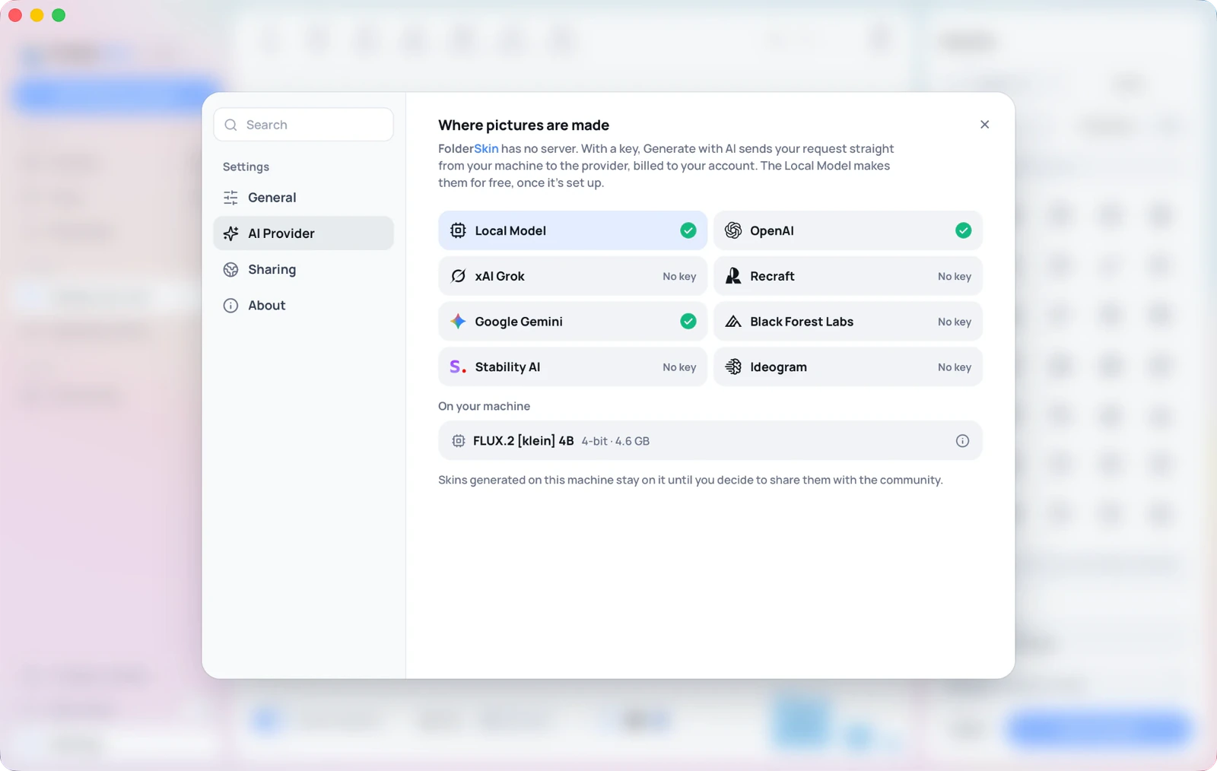Screen dimensions: 1217x771
Task: Click the Recraft logo icon
Action: point(733,276)
